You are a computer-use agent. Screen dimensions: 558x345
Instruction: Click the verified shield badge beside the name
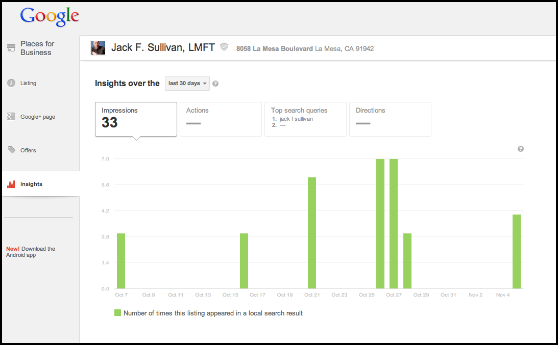pyautogui.click(x=224, y=47)
